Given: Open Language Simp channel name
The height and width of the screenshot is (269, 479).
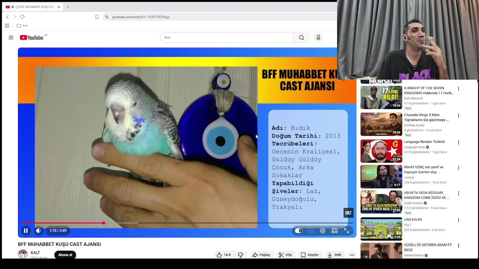Looking at the screenshot, I should (414, 147).
